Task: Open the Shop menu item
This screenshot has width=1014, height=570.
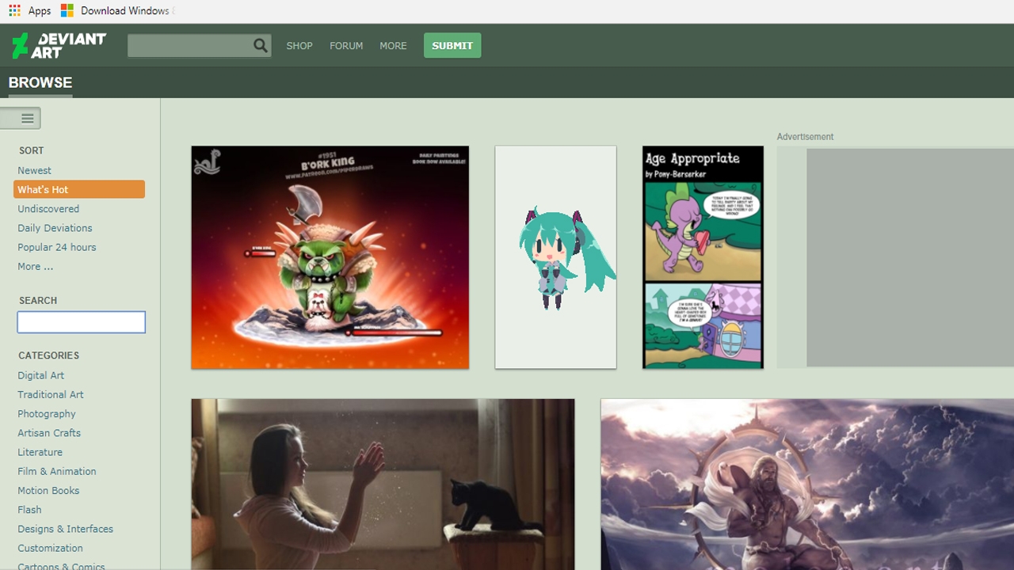Action: coord(299,46)
